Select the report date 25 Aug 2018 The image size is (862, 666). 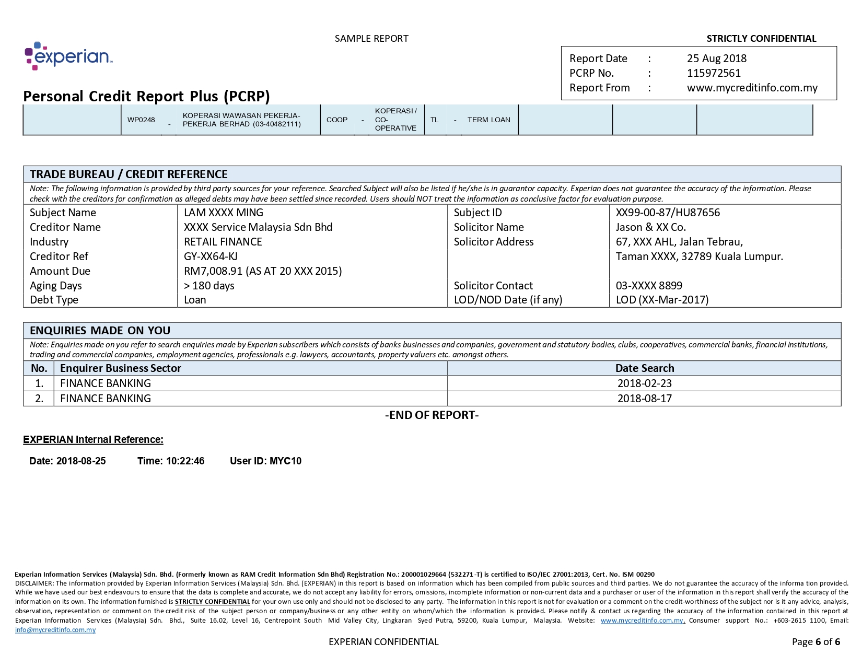717,59
